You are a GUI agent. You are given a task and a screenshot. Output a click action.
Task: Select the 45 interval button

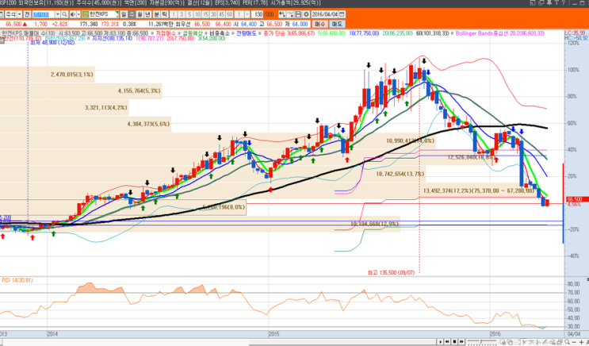pos(221,14)
